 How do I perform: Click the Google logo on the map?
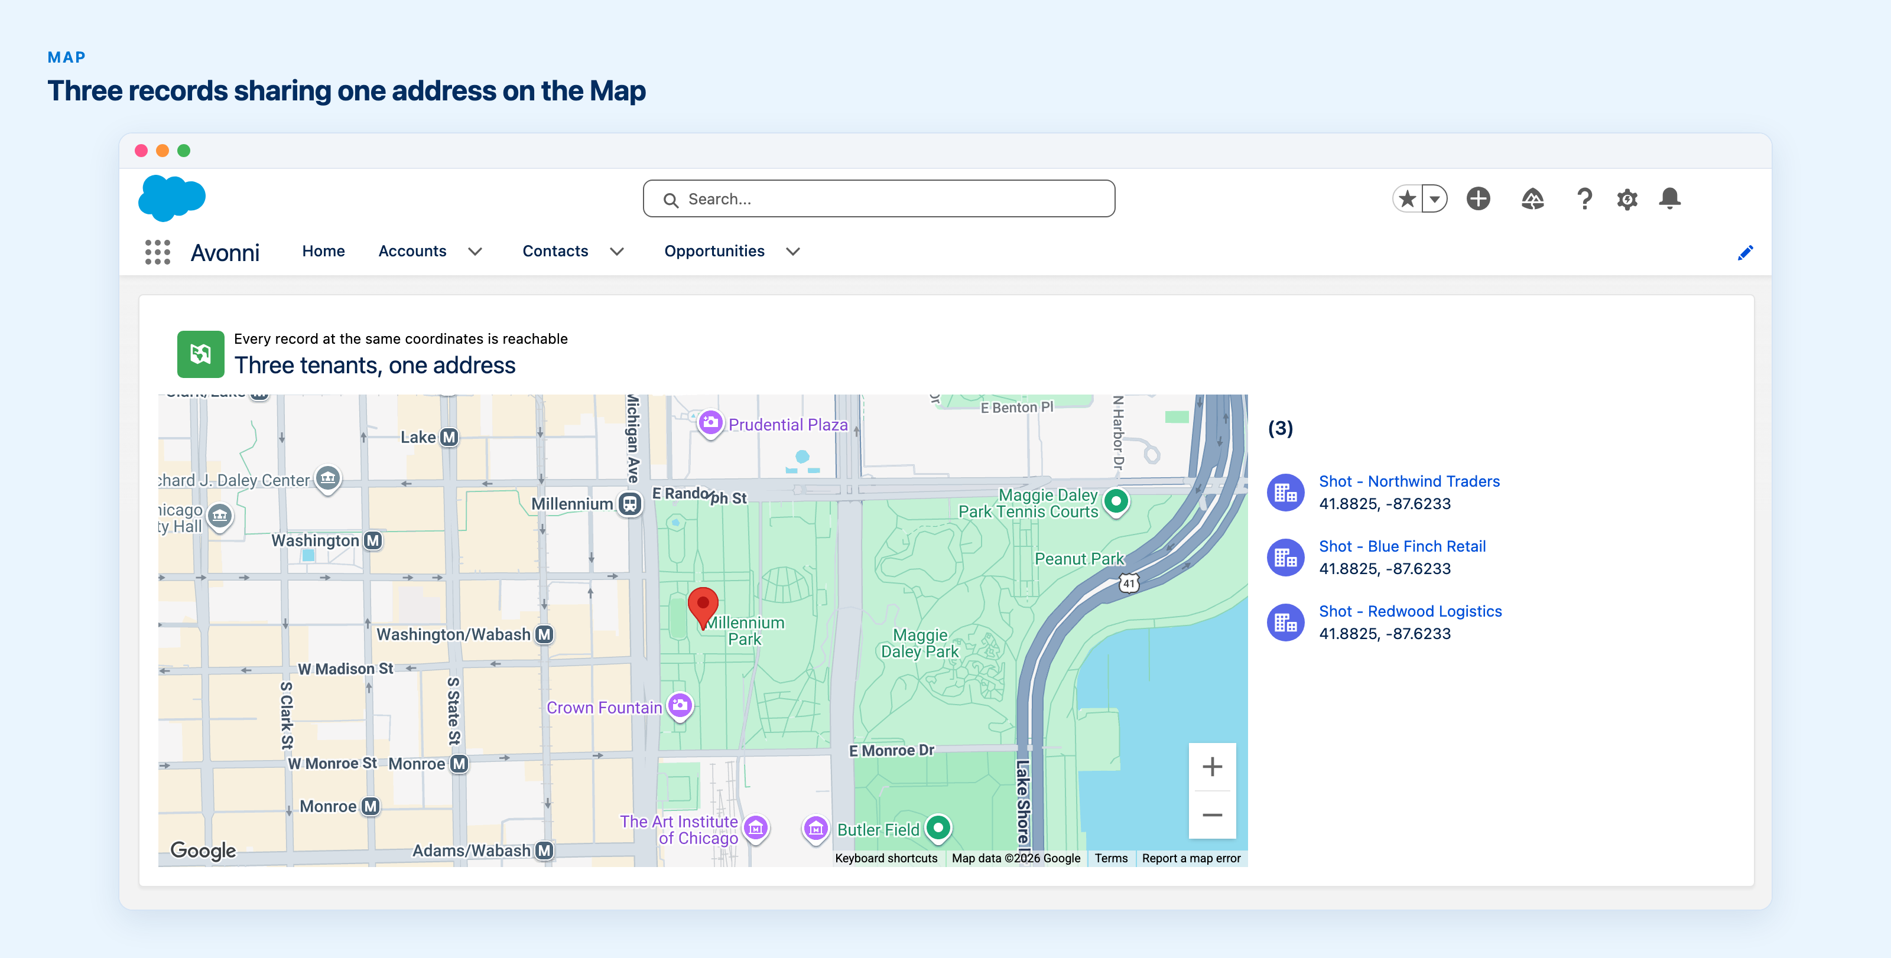tap(203, 850)
